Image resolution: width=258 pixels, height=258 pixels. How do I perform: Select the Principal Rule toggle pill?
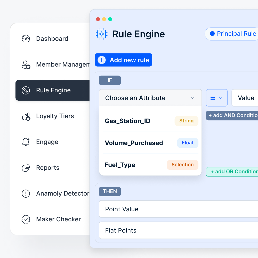click(x=231, y=34)
